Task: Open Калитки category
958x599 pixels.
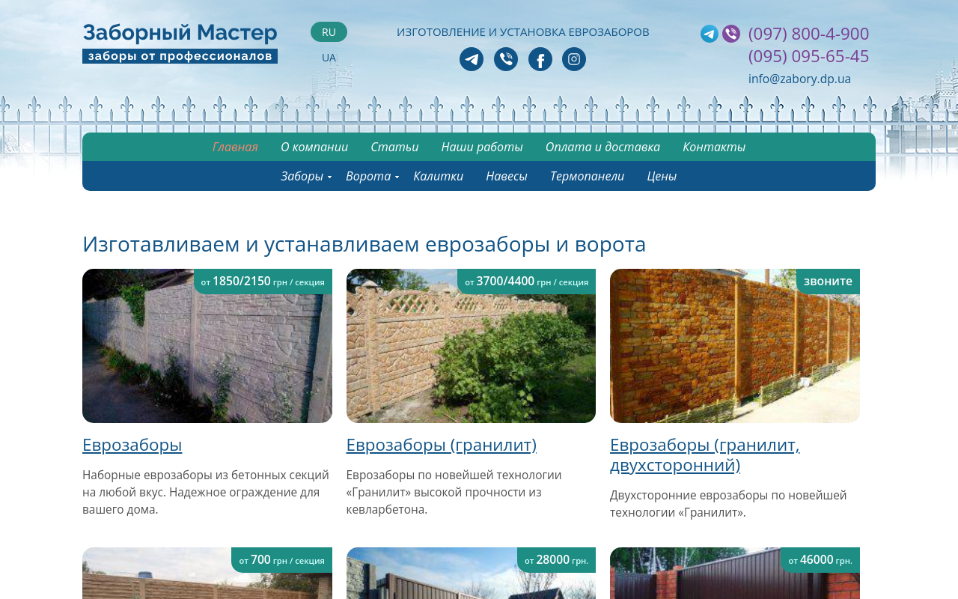Action: coord(439,176)
